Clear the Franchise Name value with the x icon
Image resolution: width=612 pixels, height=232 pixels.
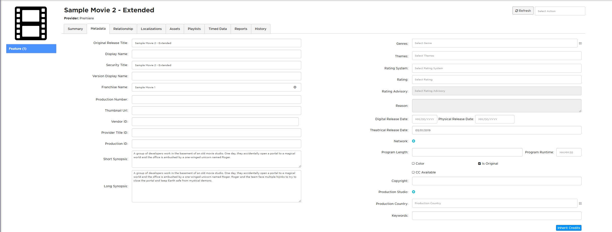[x=295, y=87]
